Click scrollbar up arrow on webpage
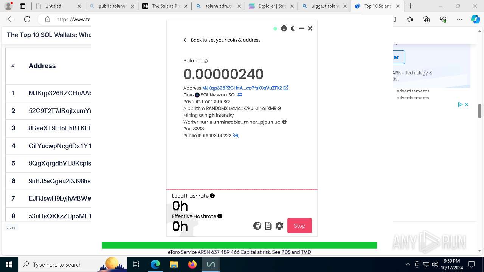 coord(480,32)
